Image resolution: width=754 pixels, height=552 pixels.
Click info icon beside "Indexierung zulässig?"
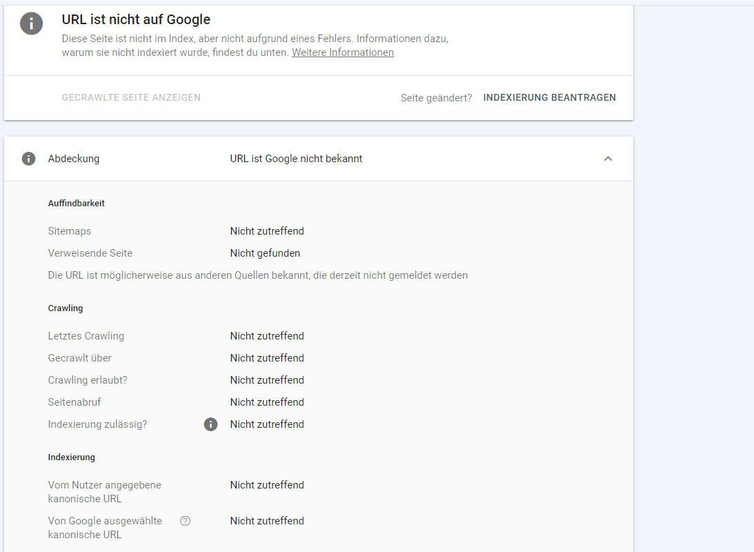tap(210, 424)
